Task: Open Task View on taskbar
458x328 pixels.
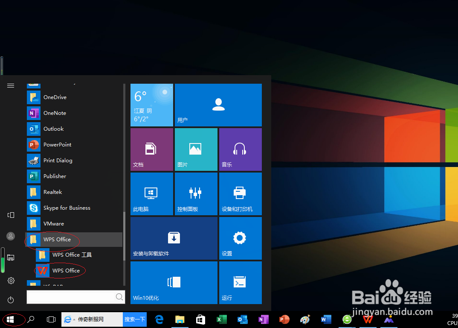Action: point(51,319)
